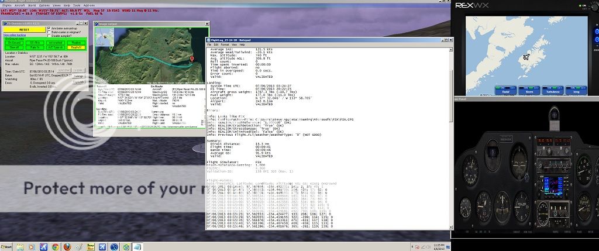This screenshot has height=251, width=599.
Task: Toggle Arm baton auto-pickup checkbox
Action: [49, 28]
